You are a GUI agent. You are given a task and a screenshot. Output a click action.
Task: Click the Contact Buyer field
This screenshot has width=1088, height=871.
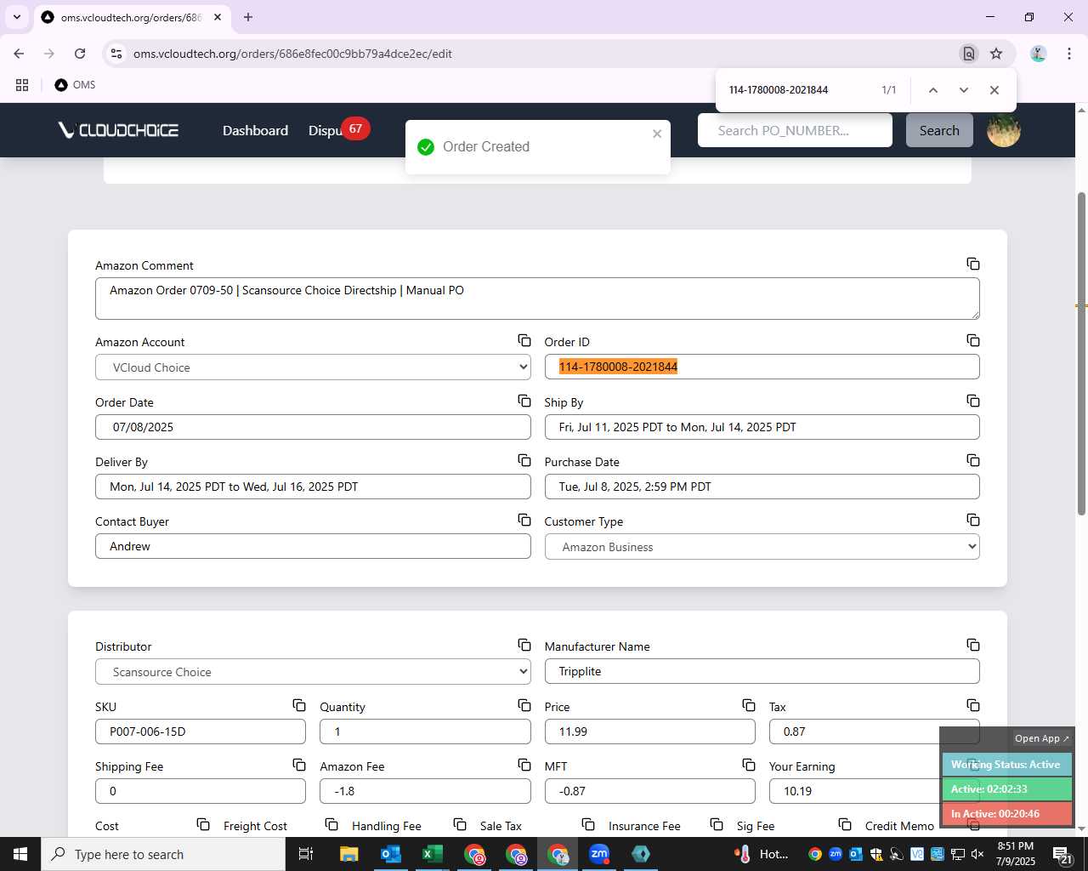tap(313, 546)
